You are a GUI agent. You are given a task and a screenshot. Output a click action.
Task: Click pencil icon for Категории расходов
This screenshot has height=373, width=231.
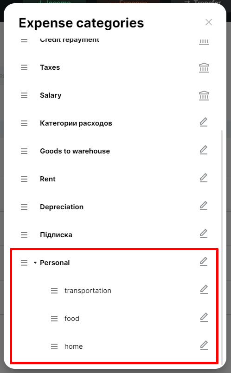[x=204, y=122]
